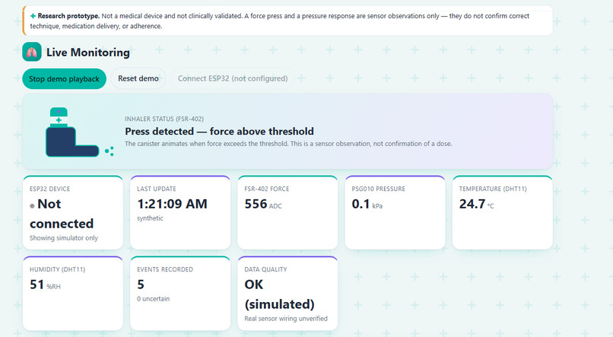This screenshot has height=337, width=613.
Task: Click the 'Research prototype.' bold text
Action: 68,16
